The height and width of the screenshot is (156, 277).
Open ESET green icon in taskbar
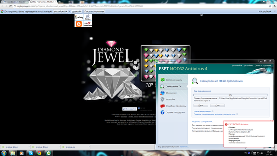point(48,153)
